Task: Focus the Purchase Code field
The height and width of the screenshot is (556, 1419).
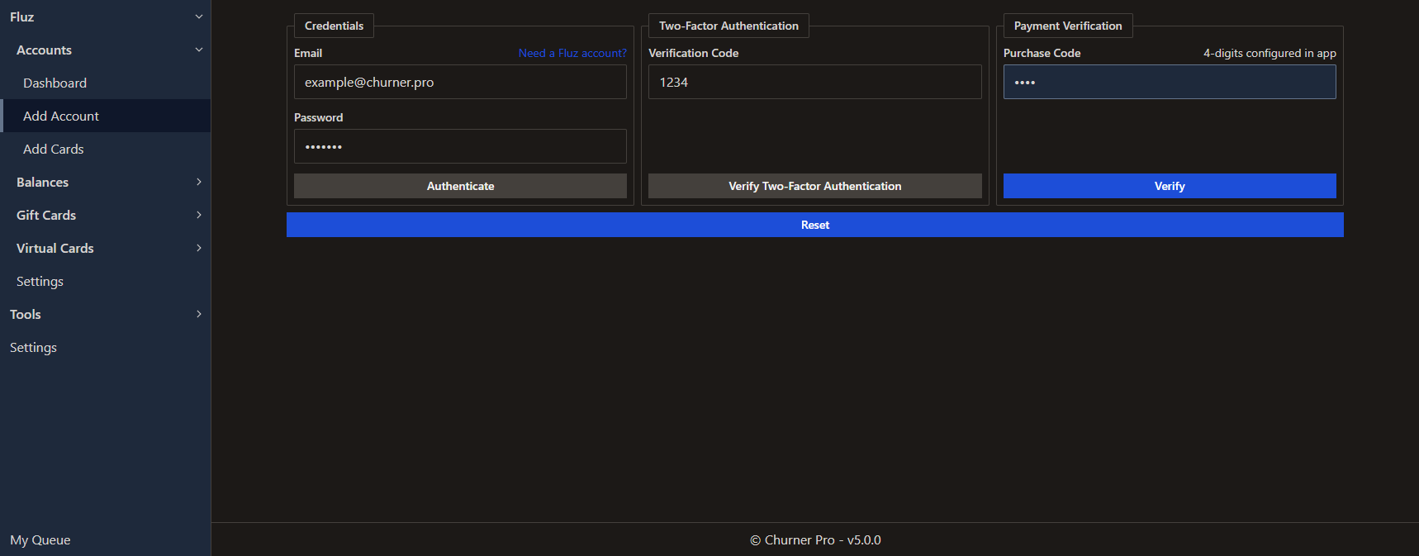Action: click(x=1169, y=83)
